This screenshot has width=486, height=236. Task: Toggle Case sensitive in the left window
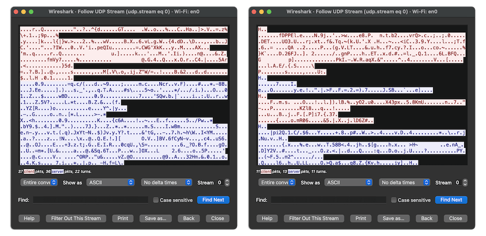point(156,200)
